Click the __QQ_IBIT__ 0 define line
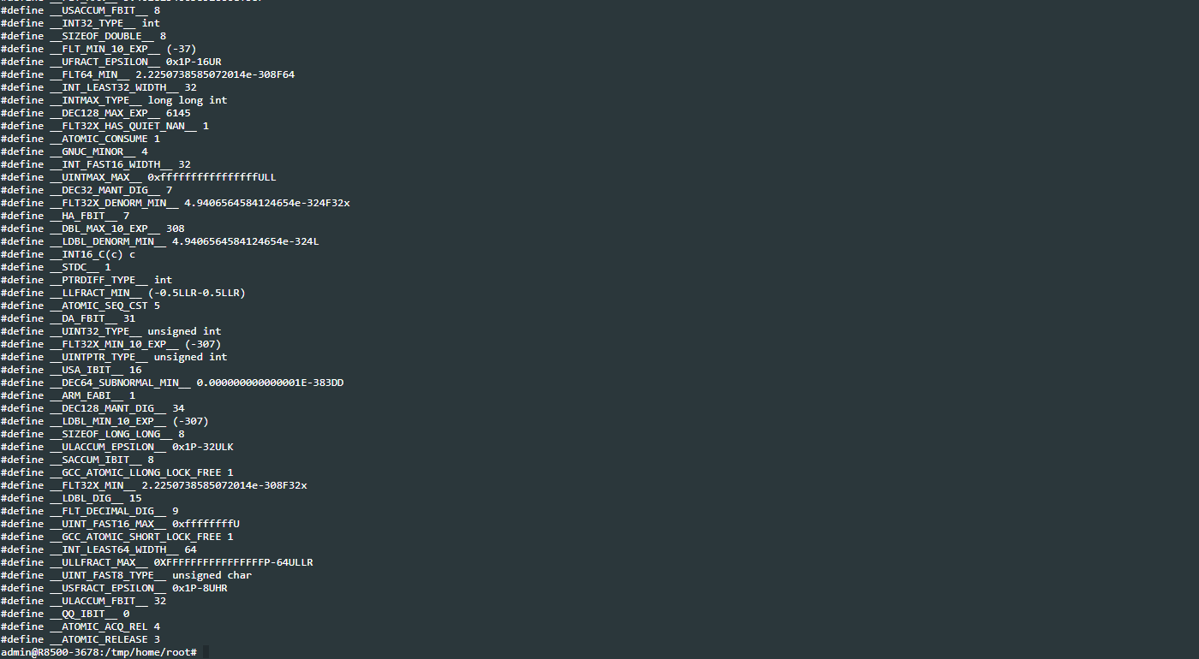The image size is (1199, 659). coord(65,614)
